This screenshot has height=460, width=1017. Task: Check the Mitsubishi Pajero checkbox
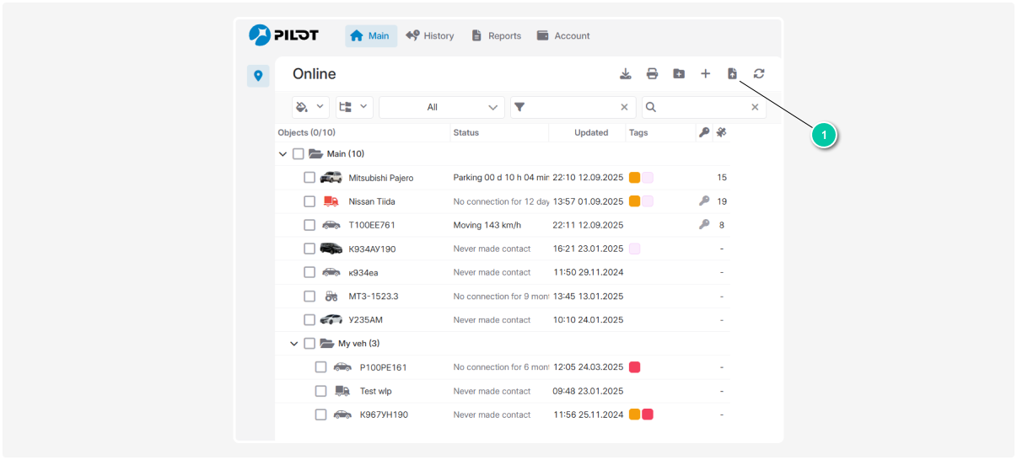click(x=309, y=178)
